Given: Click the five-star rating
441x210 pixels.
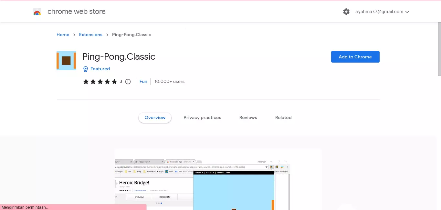Looking at the screenshot, I should point(100,82).
